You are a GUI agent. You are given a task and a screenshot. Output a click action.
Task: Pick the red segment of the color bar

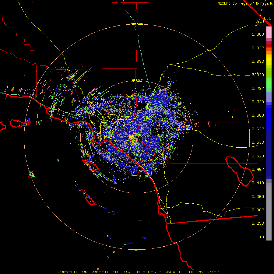(x=269, y=46)
